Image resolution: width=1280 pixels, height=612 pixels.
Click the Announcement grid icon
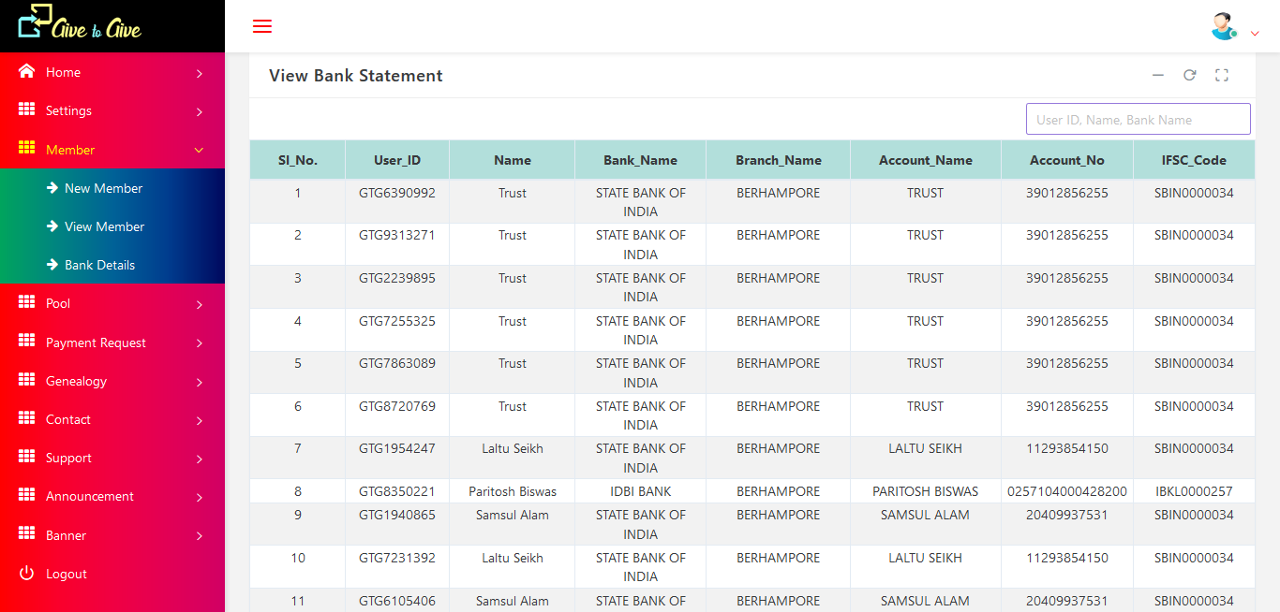[26, 495]
